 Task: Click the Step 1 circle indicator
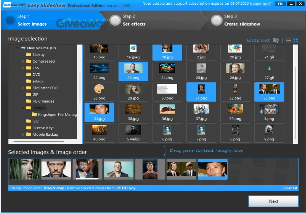click(10, 20)
